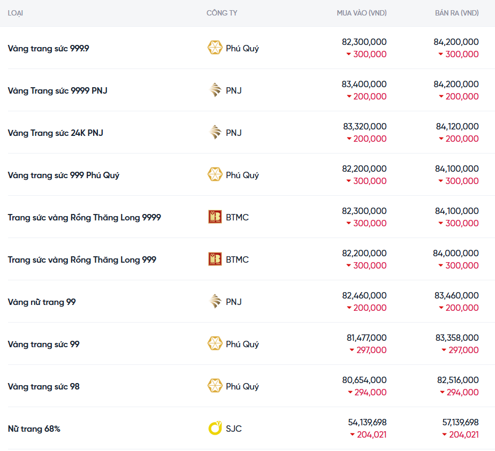Select 'Vàng trang sức 999 Phú Quý' label
Screen dimensions: 495x451
tap(64, 175)
